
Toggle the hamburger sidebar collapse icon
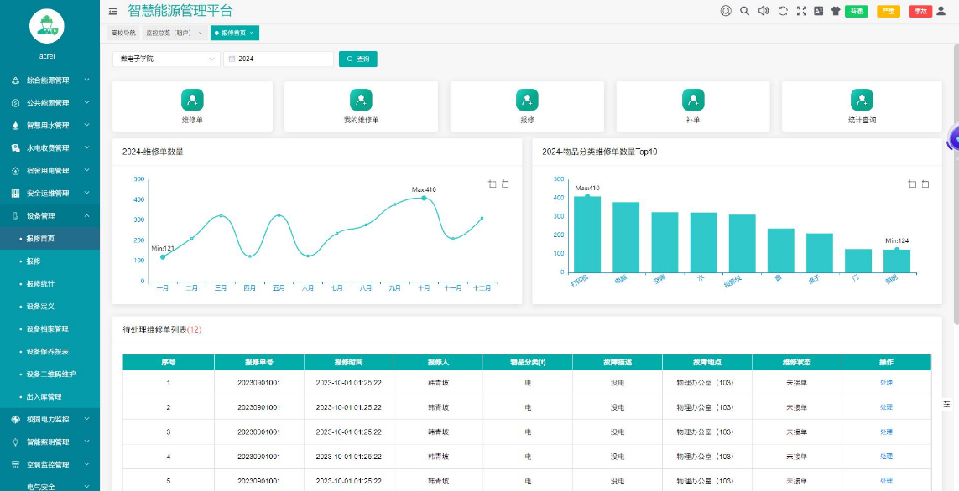[112, 11]
